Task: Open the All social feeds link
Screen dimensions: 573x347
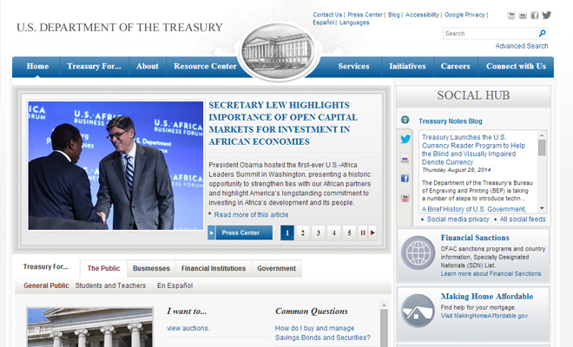Action: [523, 219]
